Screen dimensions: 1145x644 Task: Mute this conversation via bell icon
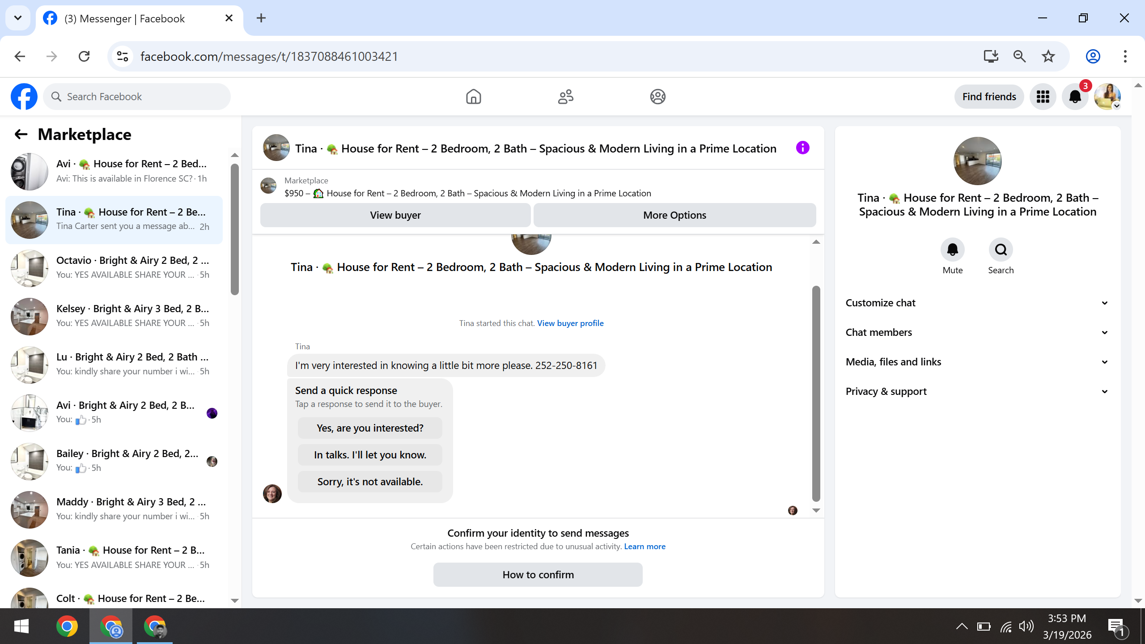(952, 250)
